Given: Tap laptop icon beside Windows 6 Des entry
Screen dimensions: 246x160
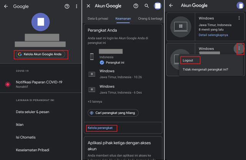Looking at the screenshot, I should [92, 90].
